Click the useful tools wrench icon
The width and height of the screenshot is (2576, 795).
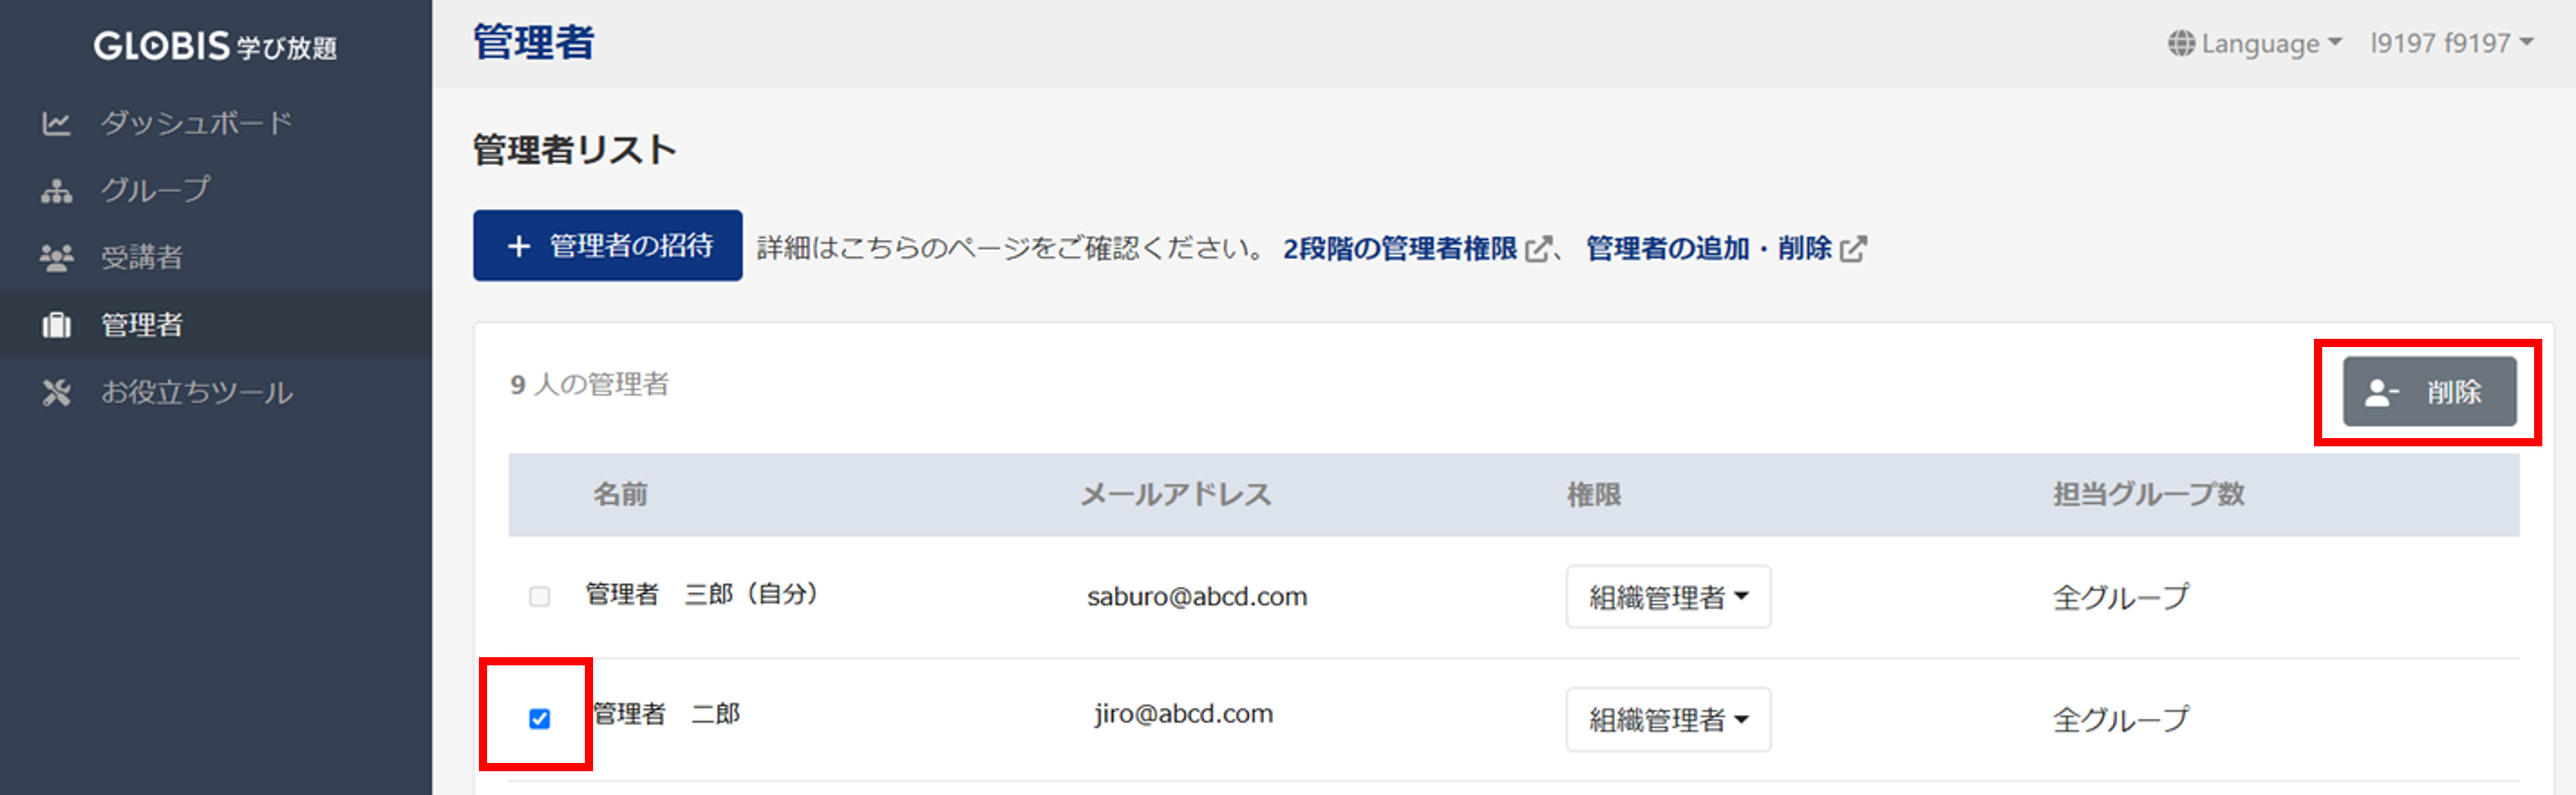56,392
